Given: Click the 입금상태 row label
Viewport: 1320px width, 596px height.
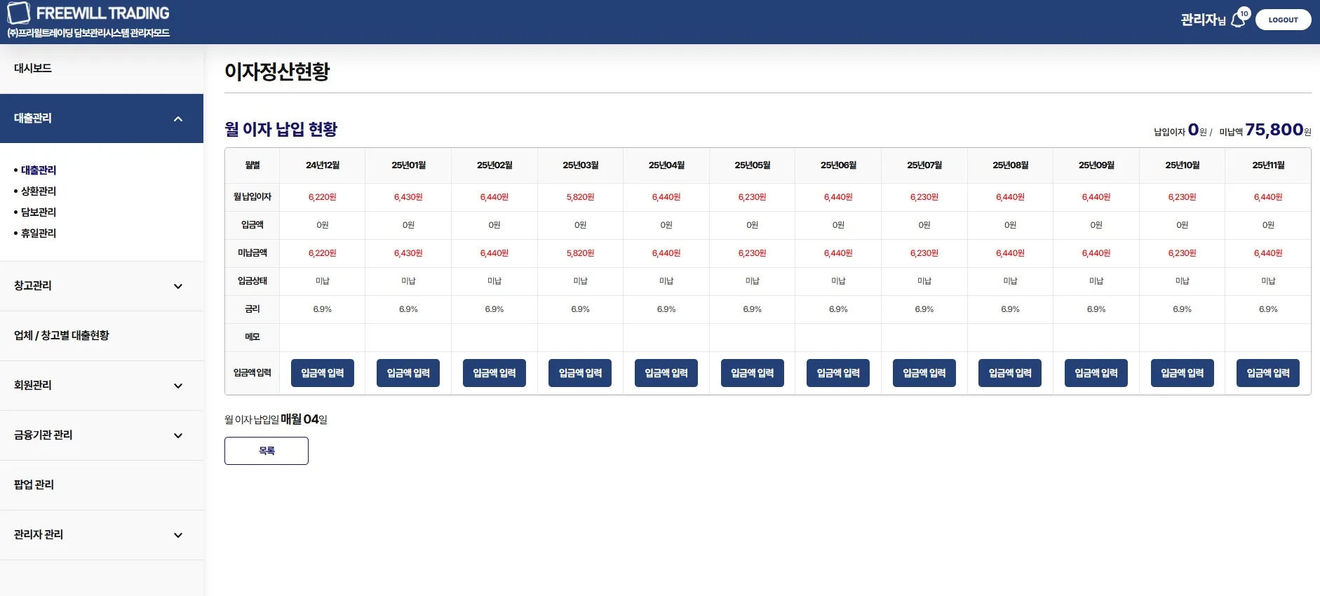Looking at the screenshot, I should 252,281.
